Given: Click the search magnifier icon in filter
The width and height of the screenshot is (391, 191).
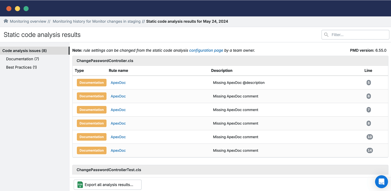Looking at the screenshot, I should coord(326,35).
